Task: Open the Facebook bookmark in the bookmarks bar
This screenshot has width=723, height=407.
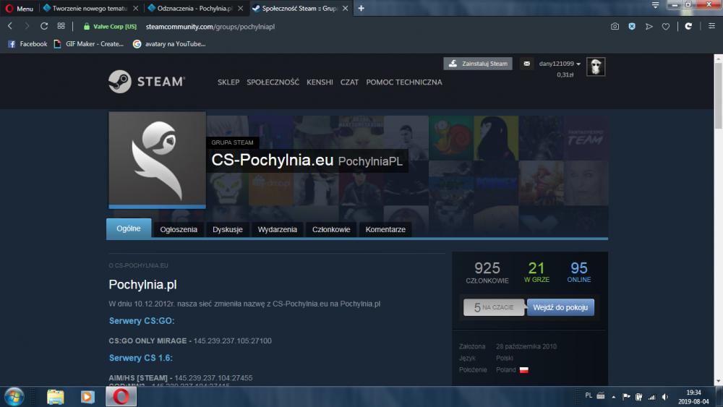Action: click(x=27, y=43)
